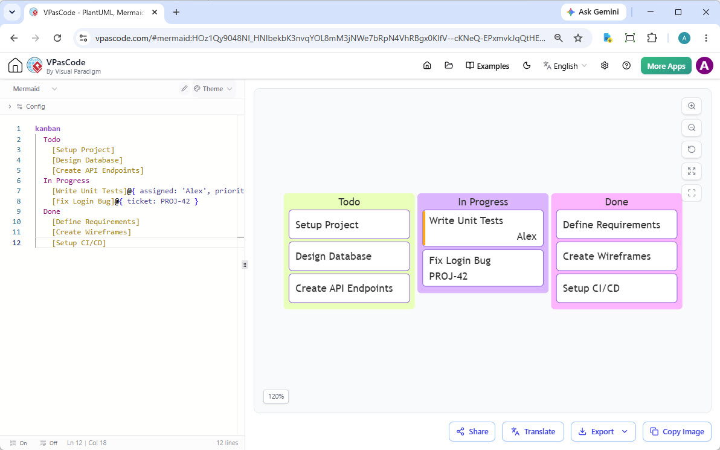Open the Export options arrow
This screenshot has width=720, height=450.
pos(625,432)
